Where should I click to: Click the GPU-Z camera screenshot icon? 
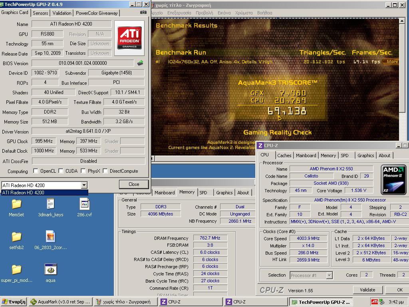tap(143, 12)
